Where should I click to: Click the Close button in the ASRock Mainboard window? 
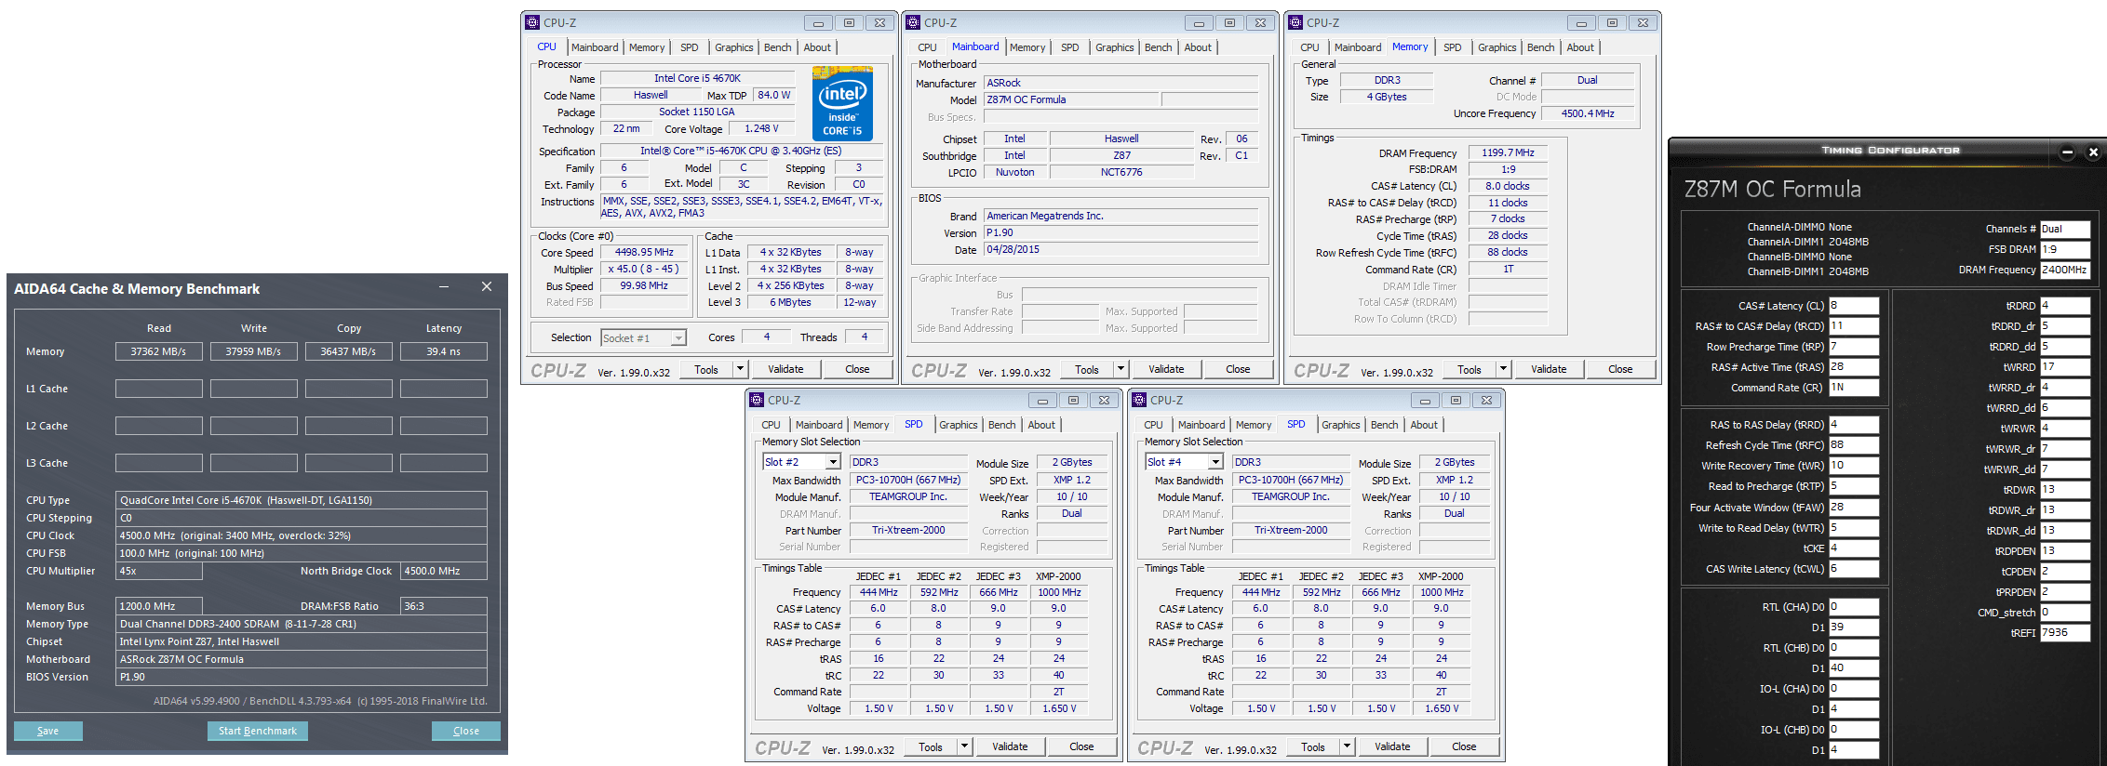click(x=1238, y=369)
